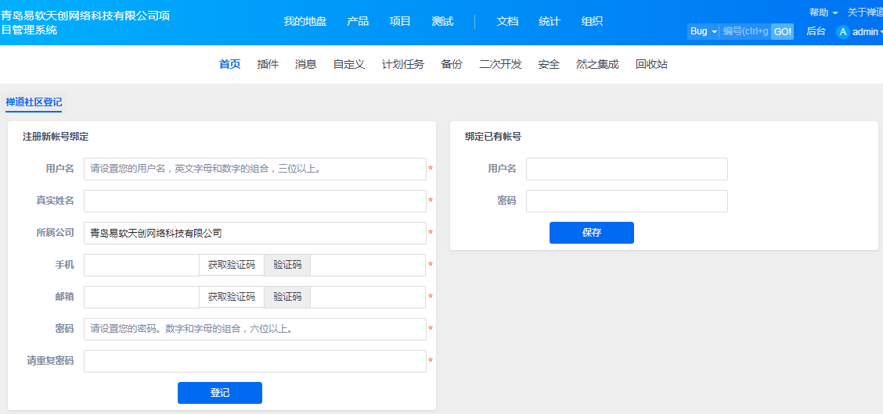
Task: Switch to the 备份 tab
Action: (x=452, y=64)
